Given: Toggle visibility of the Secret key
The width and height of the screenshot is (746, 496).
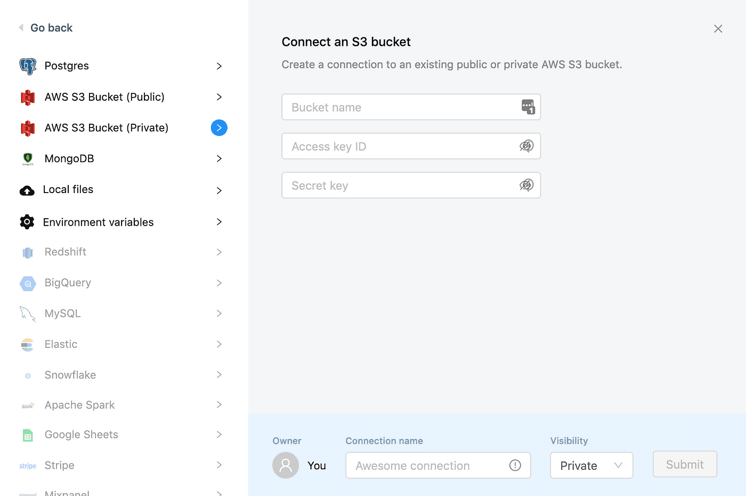Looking at the screenshot, I should (526, 185).
